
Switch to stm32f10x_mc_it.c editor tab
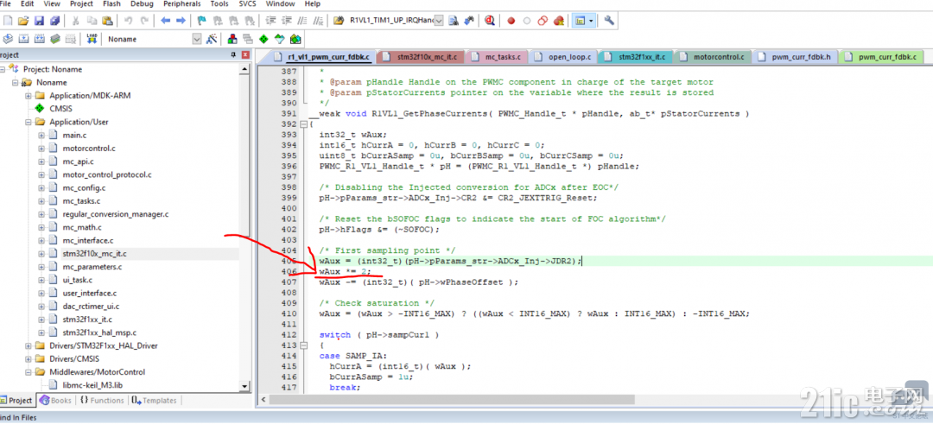click(421, 57)
